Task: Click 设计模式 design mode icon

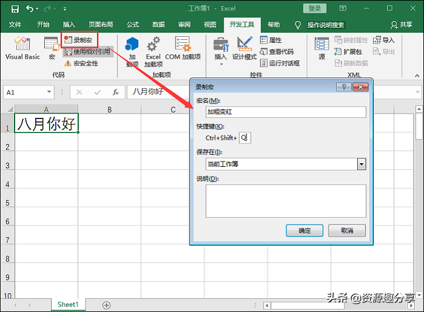Action: [x=245, y=48]
